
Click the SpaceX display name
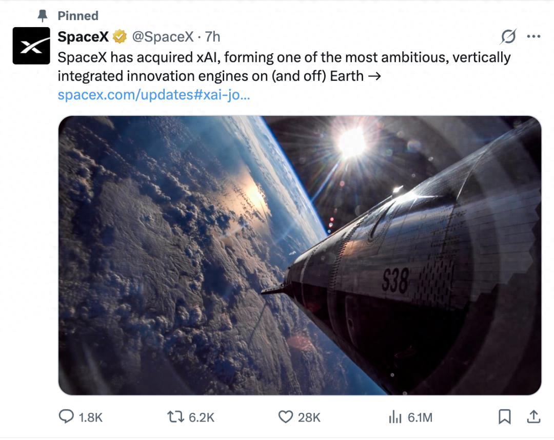tap(83, 37)
